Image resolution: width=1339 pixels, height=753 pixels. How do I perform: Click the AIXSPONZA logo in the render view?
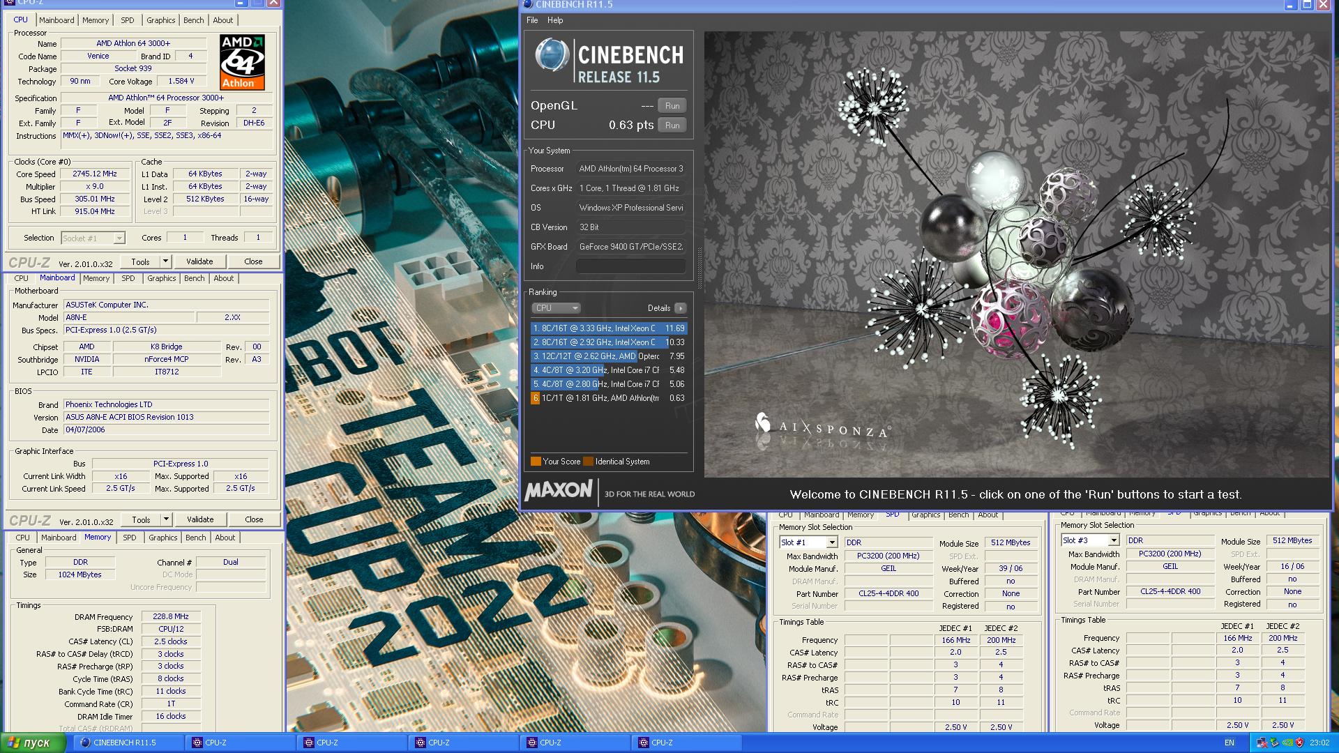[x=822, y=425]
